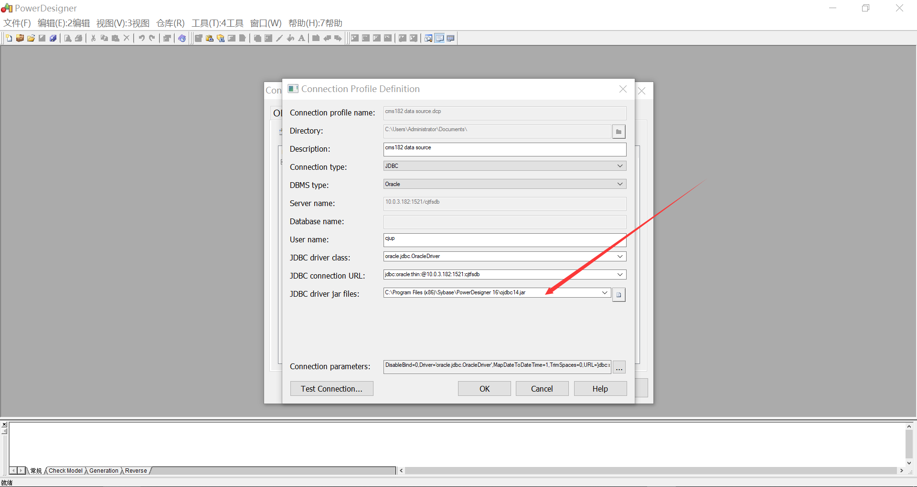The height and width of the screenshot is (487, 917).
Task: Click the Undo arrow icon
Action: pyautogui.click(x=141, y=38)
